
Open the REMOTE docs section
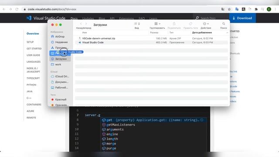[31, 118]
